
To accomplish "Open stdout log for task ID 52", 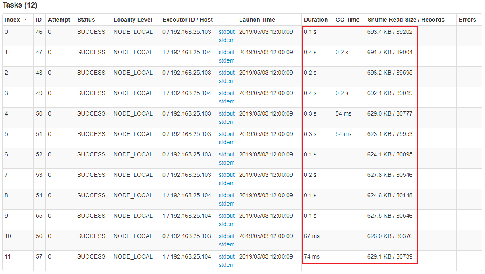I will click(x=226, y=154).
